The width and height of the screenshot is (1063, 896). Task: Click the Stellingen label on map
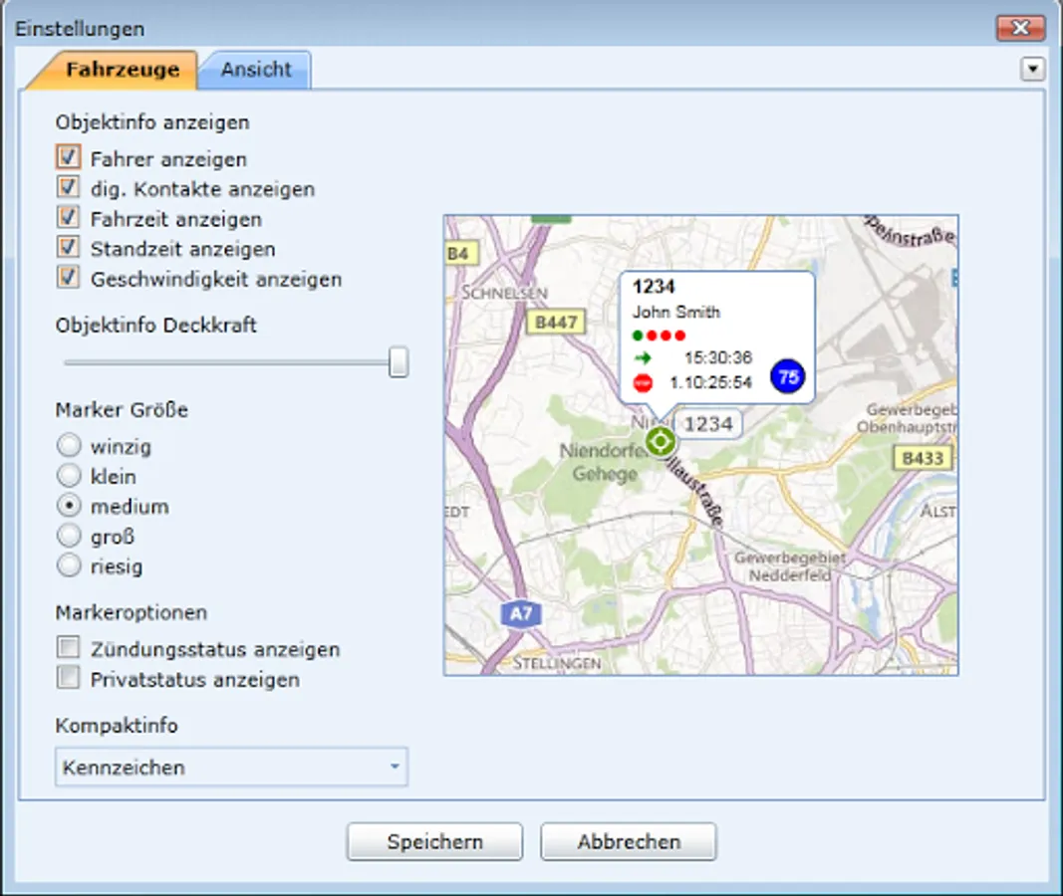click(x=557, y=663)
